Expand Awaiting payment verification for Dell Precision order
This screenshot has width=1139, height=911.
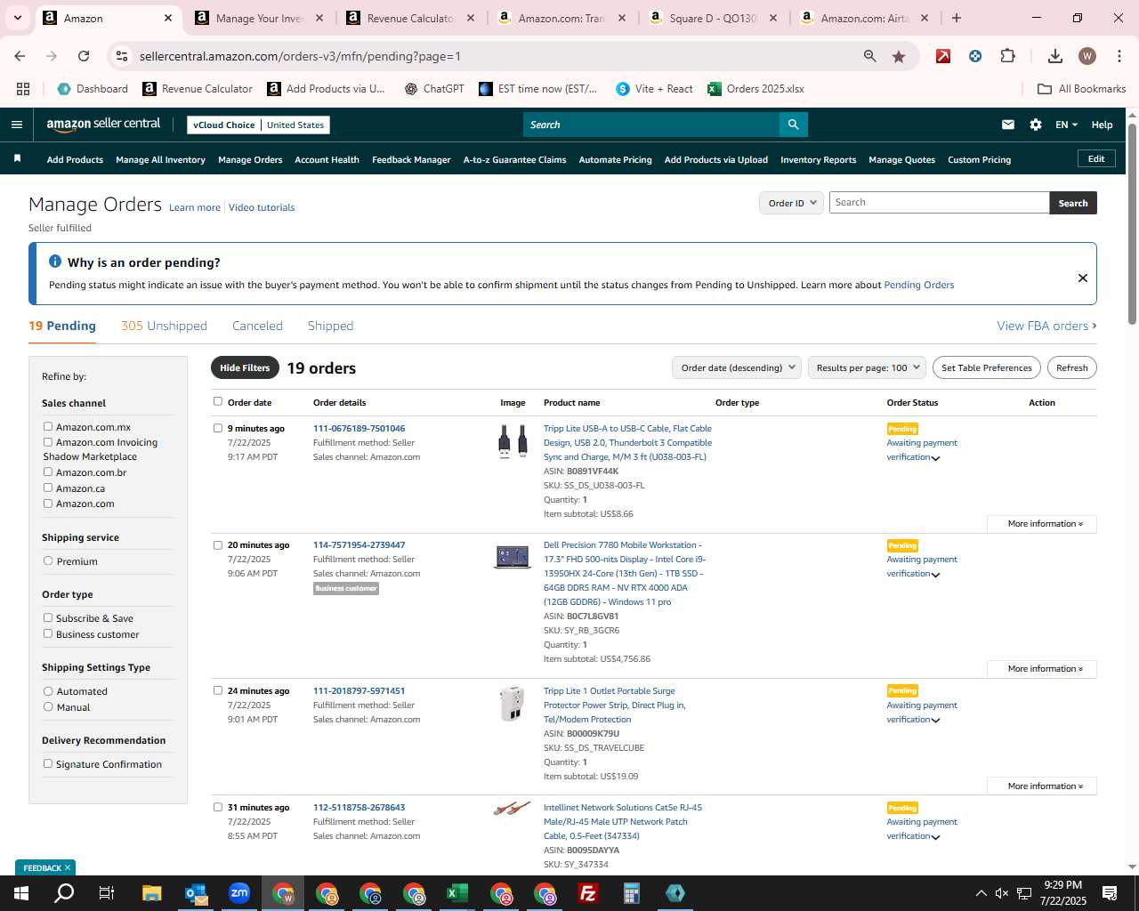935,575
